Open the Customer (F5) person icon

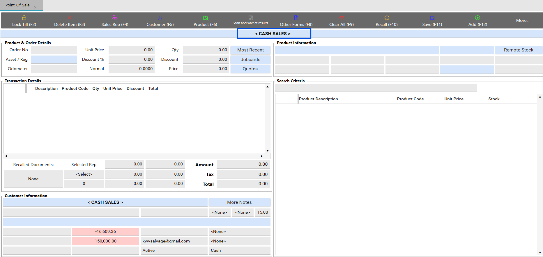(x=160, y=18)
